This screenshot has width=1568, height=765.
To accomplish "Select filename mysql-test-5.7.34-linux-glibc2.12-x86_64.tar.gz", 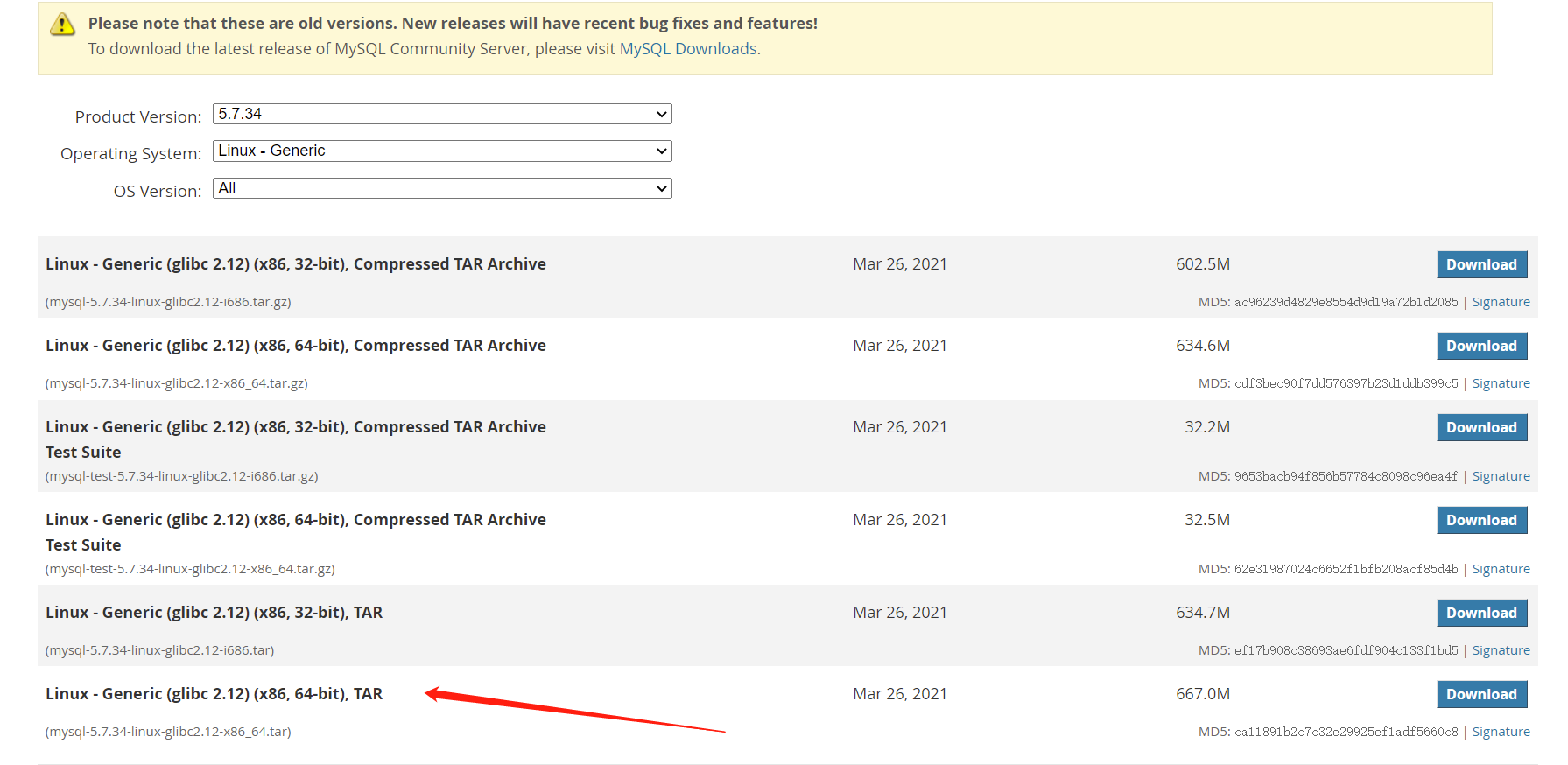I will coord(190,569).
